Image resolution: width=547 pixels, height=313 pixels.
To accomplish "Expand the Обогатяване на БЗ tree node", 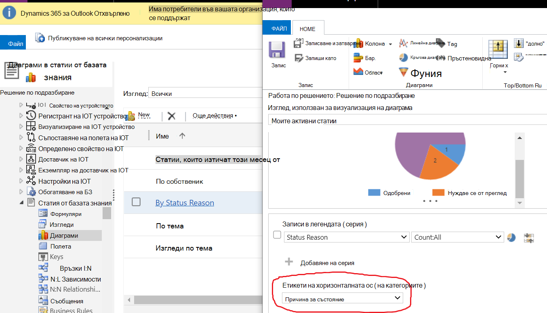I will [x=21, y=192].
